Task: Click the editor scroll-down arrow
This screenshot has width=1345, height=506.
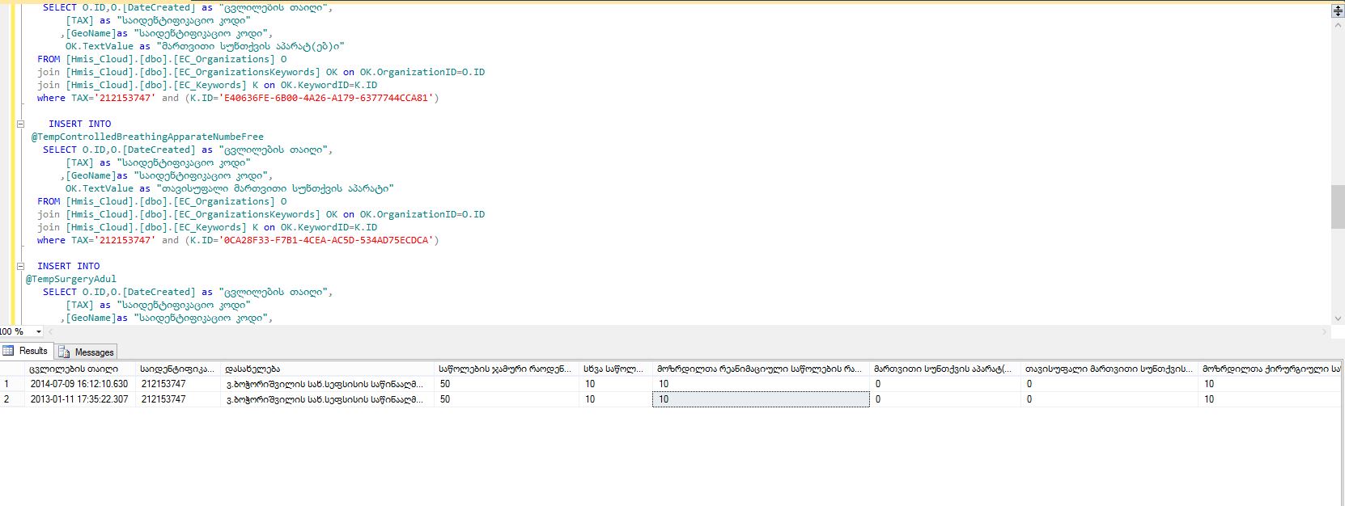Action: (1337, 318)
